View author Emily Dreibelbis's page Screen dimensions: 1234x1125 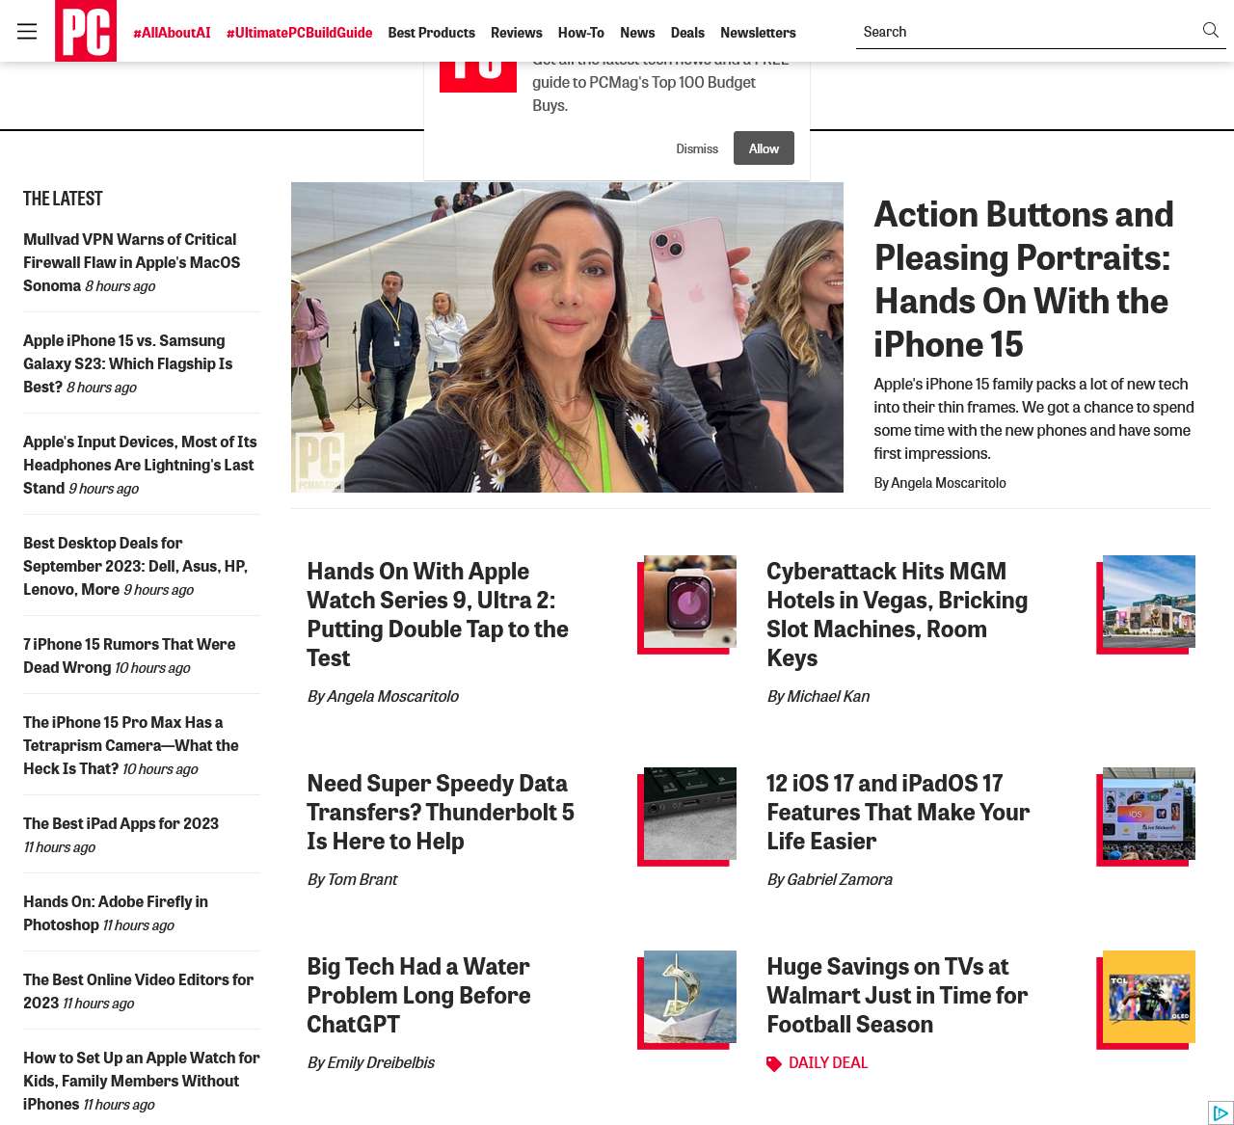tap(381, 1062)
